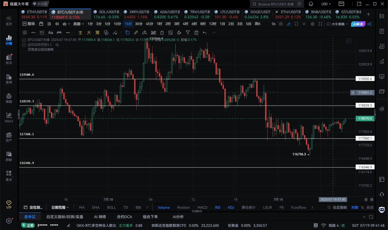Image resolution: width=388 pixels, height=230 pixels.
Task: Show more sub-indicators arrow after Fundflow
Action: coord(312,207)
